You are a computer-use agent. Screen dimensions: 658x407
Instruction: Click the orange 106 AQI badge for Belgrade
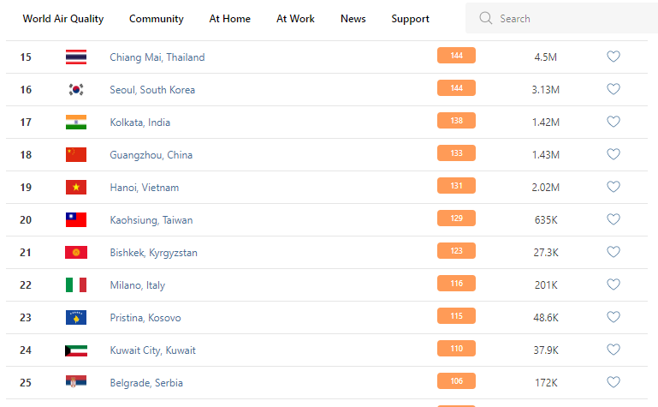[456, 381]
